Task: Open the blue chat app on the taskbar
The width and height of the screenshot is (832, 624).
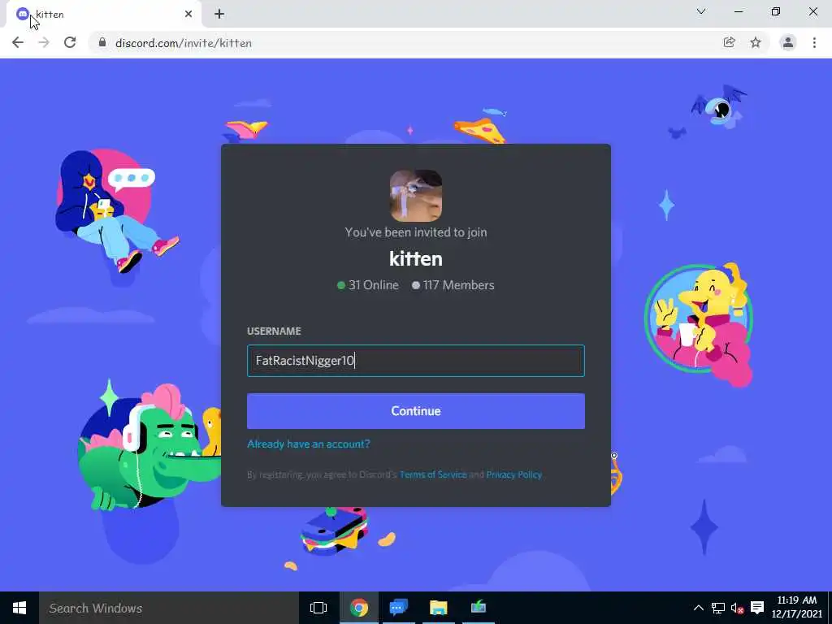Action: (398, 608)
